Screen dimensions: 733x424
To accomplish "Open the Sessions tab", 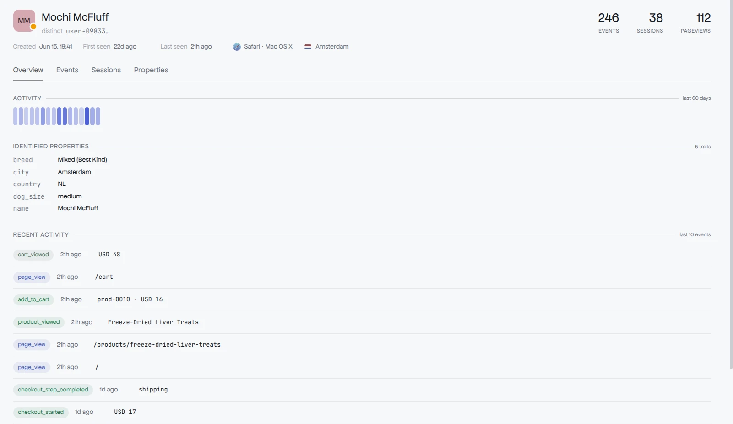I will 106,70.
